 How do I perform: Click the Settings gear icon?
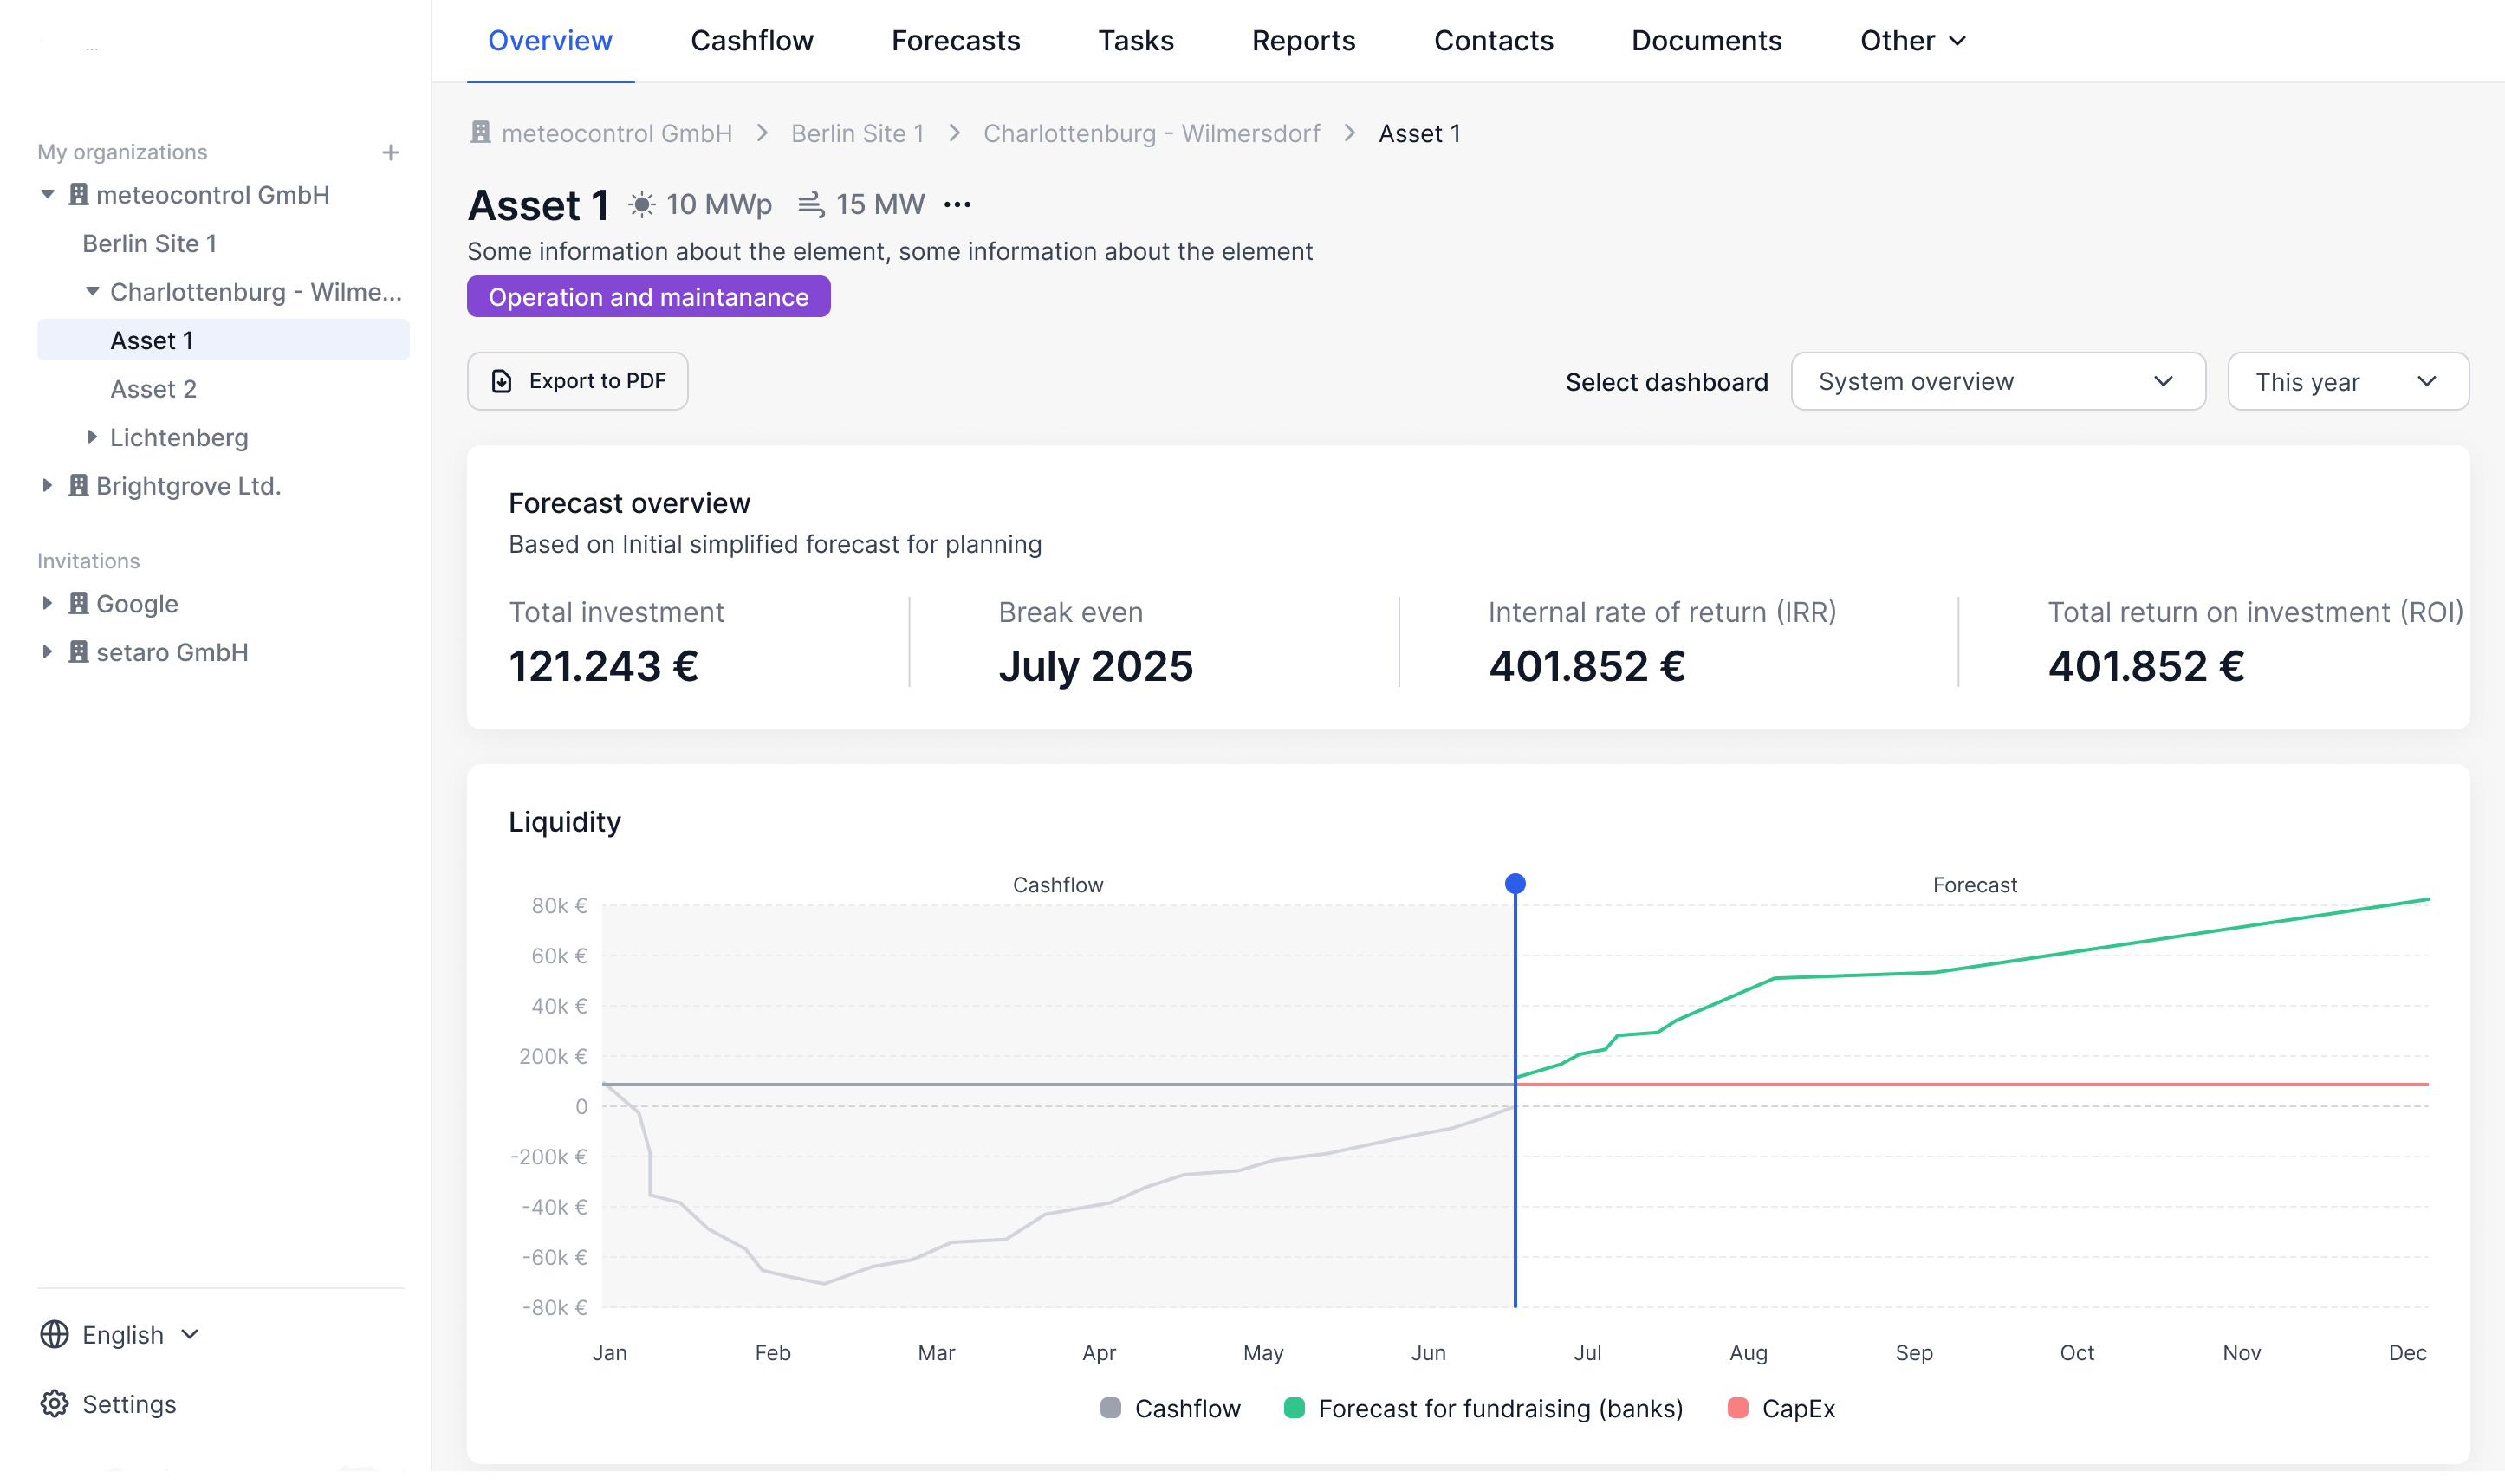(54, 1403)
